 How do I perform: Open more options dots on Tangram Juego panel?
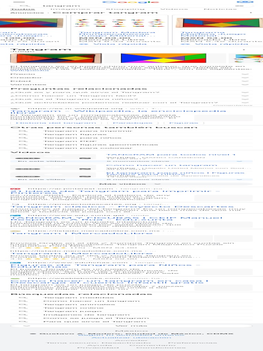click(x=244, y=49)
